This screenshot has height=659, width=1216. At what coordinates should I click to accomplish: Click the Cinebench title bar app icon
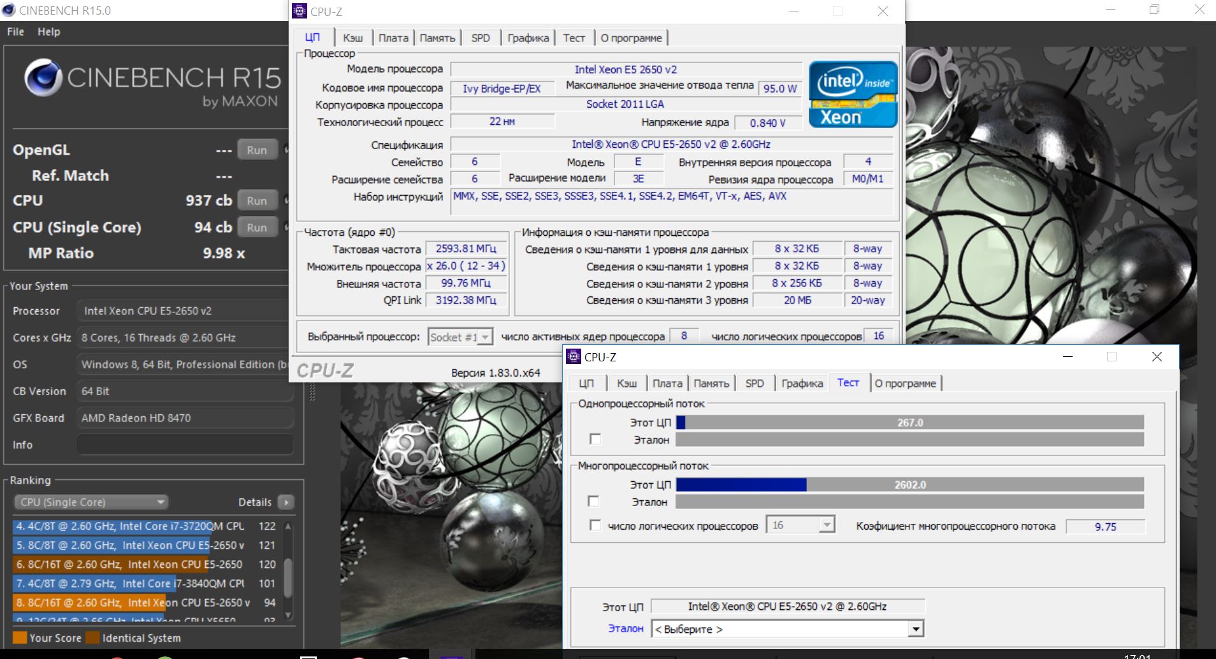click(x=9, y=10)
